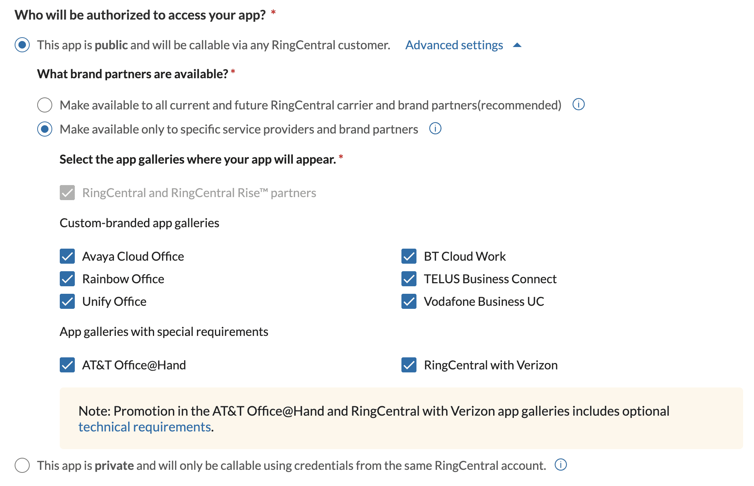Choose specific service providers radio option

coord(45,129)
